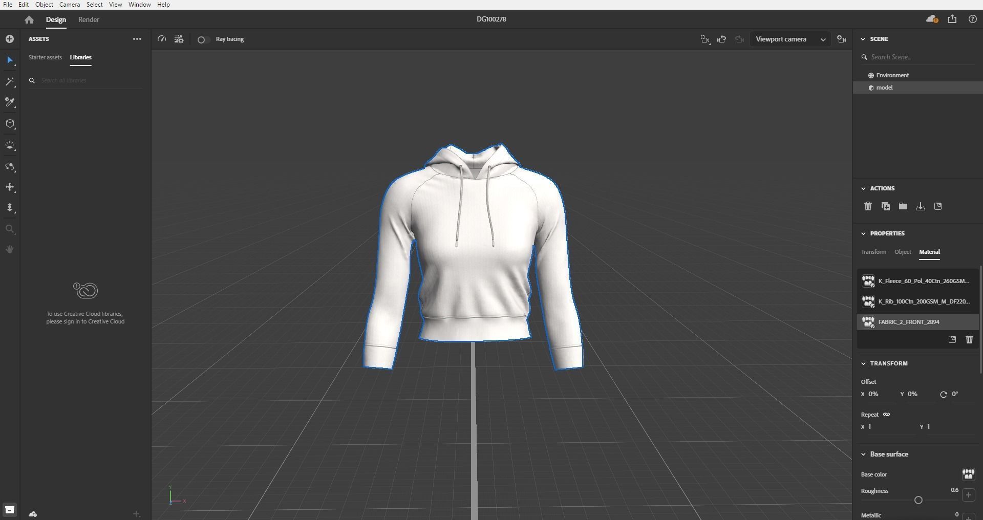The width and height of the screenshot is (983, 520).
Task: Open the Object menu
Action: tap(44, 5)
